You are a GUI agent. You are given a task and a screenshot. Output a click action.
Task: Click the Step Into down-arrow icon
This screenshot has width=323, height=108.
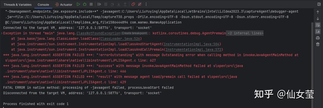tap(118, 4)
